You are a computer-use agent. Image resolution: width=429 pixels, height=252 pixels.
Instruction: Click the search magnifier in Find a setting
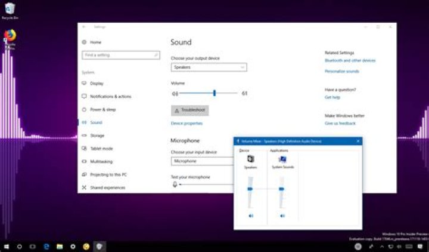pos(156,55)
